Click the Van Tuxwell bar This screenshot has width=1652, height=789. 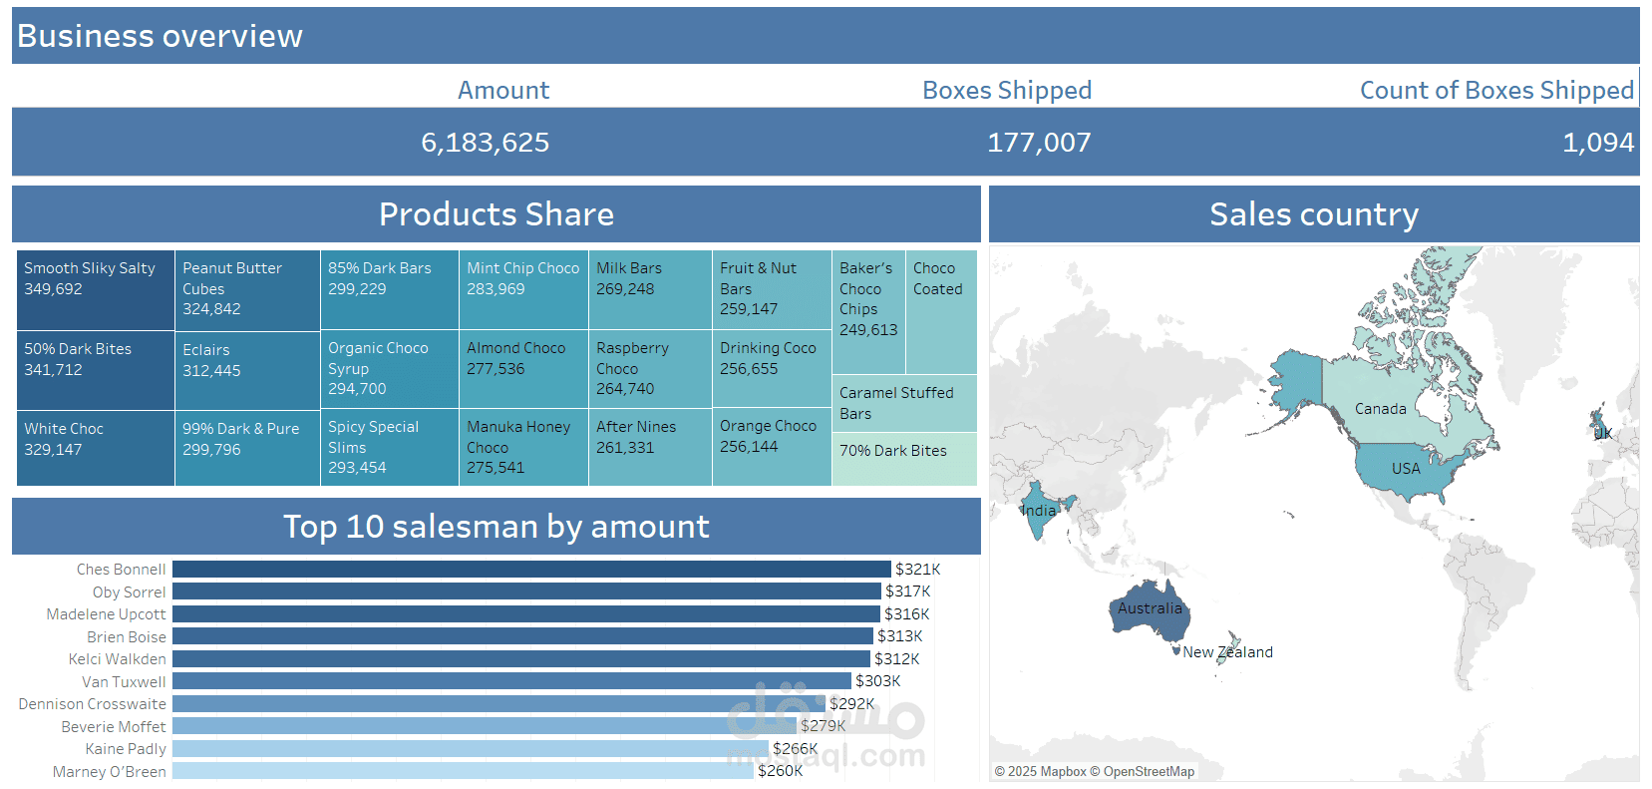(x=511, y=681)
